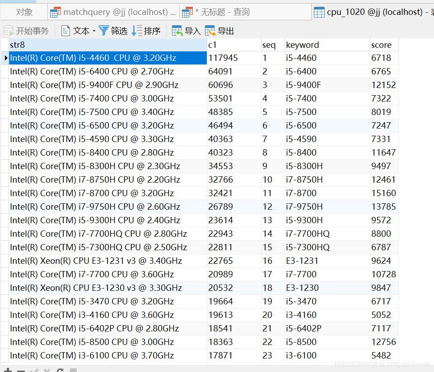Click the score value 10728
The height and width of the screenshot is (372, 434).
pos(383,275)
